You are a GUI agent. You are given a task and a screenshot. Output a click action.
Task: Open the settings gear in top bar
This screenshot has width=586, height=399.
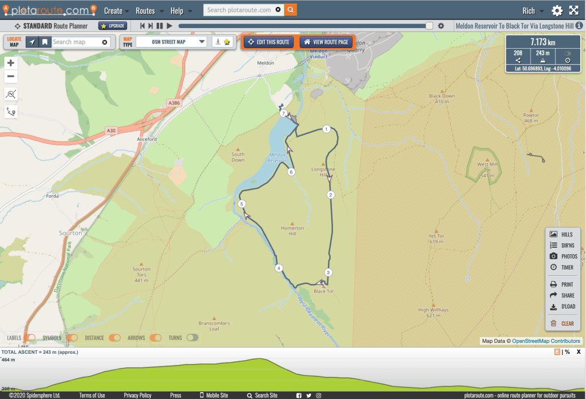click(x=557, y=11)
